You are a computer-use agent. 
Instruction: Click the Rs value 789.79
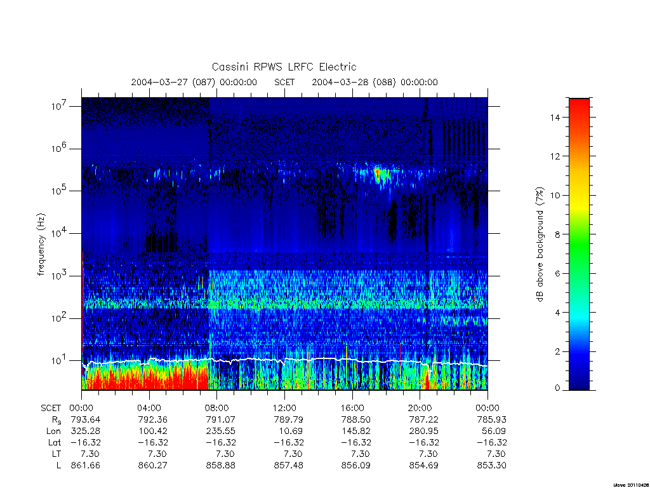[x=288, y=419]
